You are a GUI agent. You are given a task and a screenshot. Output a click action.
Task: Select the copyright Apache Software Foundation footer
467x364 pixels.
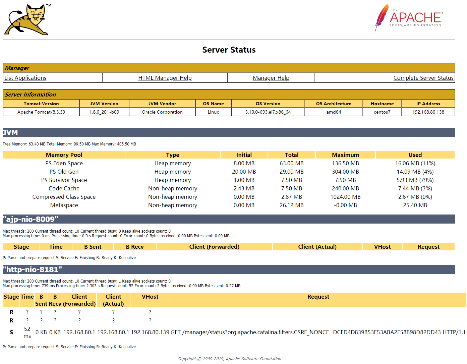229,359
